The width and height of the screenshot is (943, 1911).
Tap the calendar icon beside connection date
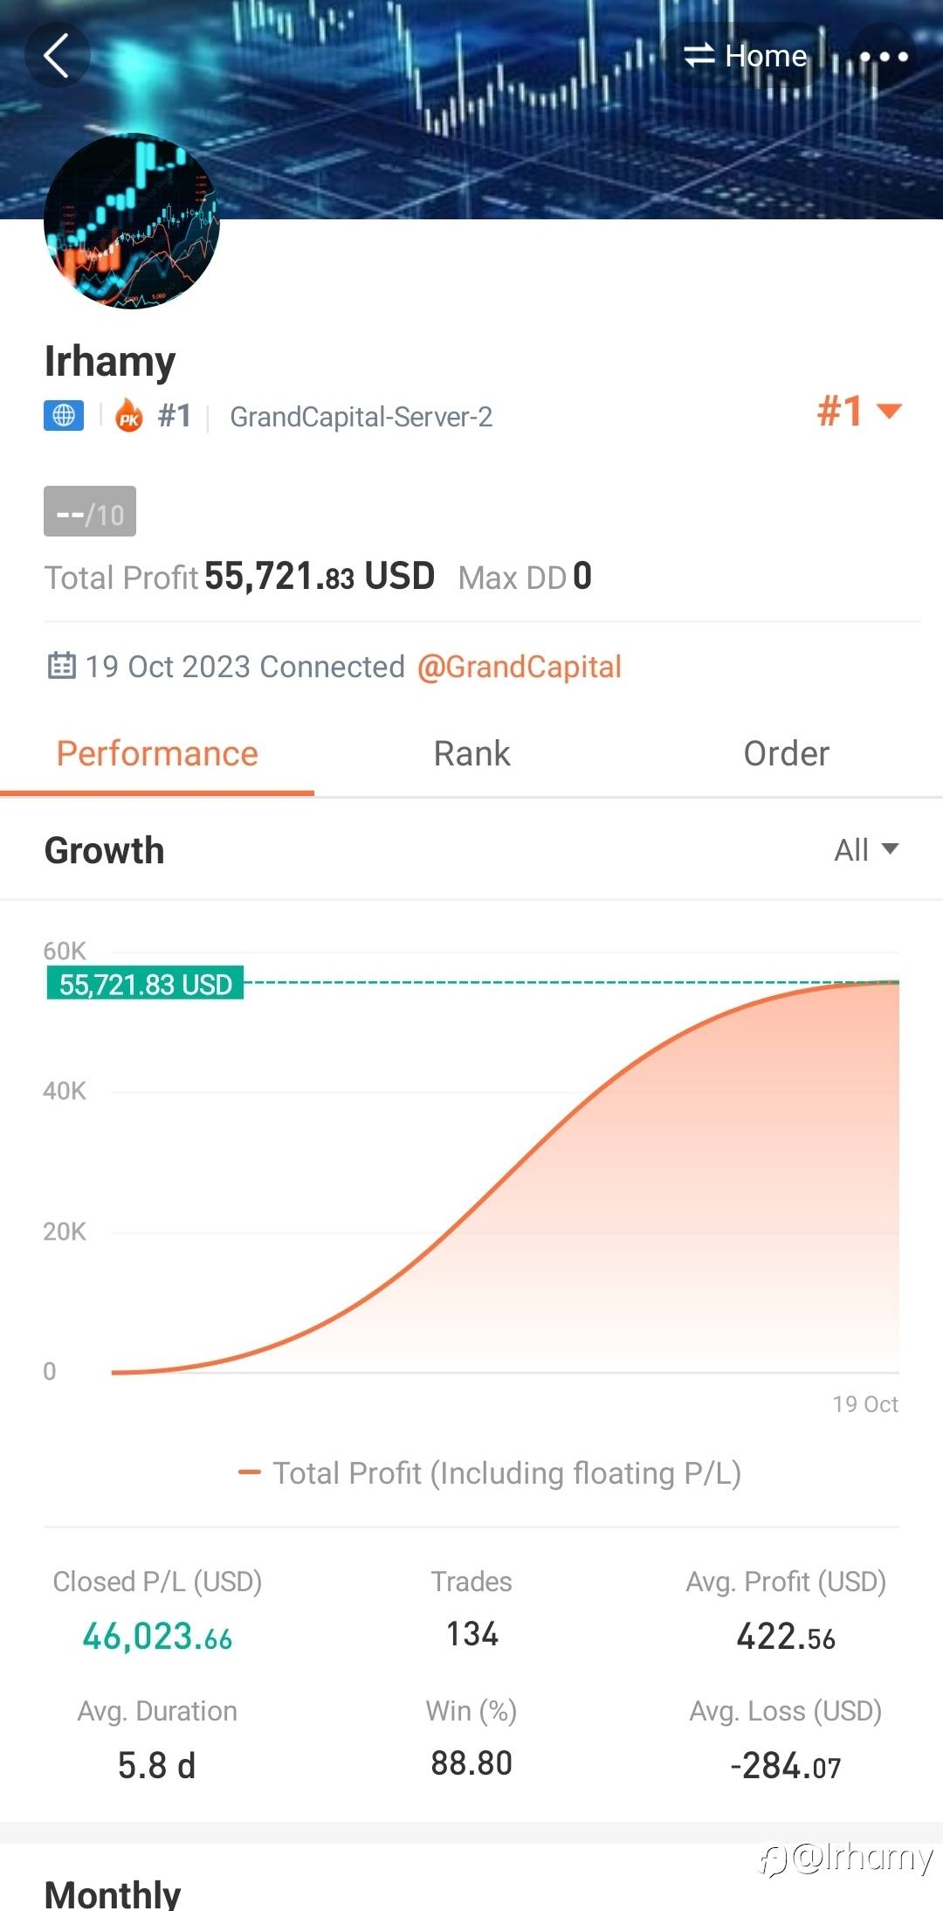[x=61, y=666]
